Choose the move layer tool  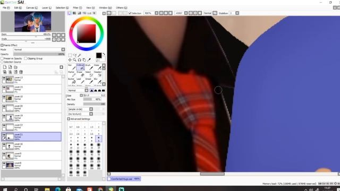pos(70,60)
